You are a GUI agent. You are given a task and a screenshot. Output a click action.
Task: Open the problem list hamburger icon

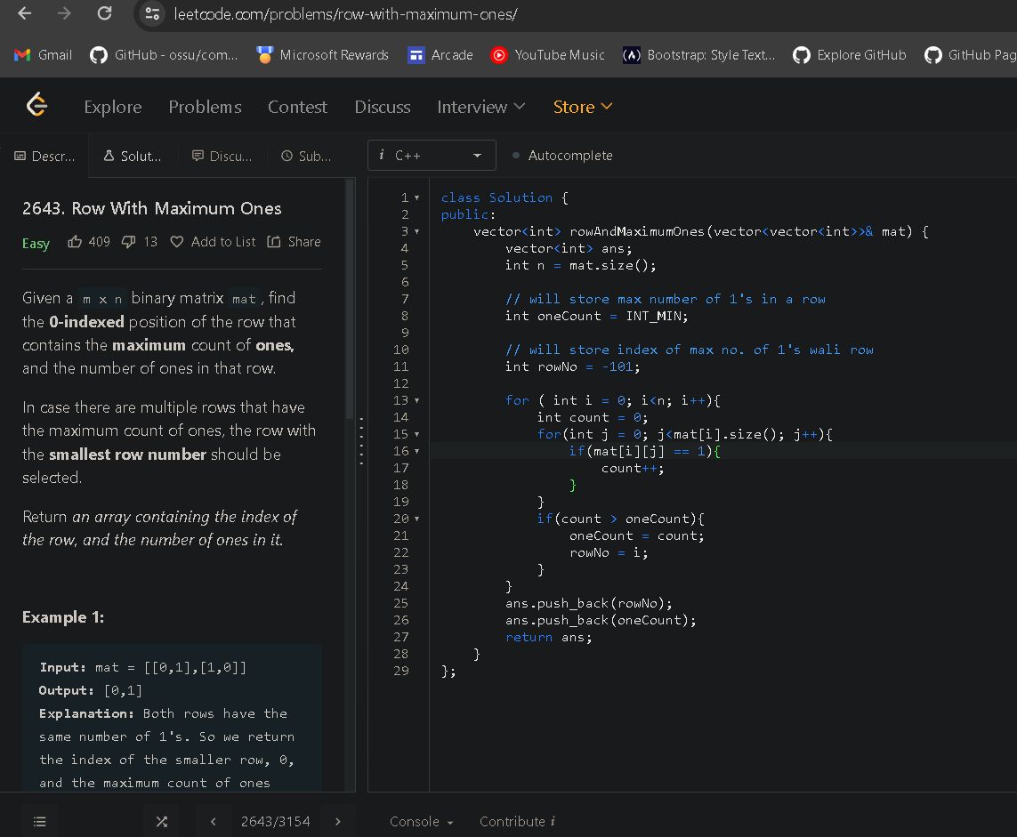[40, 821]
